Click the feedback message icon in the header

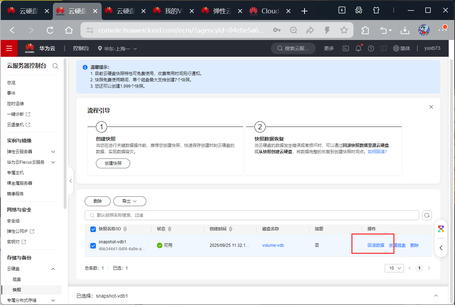point(384,48)
